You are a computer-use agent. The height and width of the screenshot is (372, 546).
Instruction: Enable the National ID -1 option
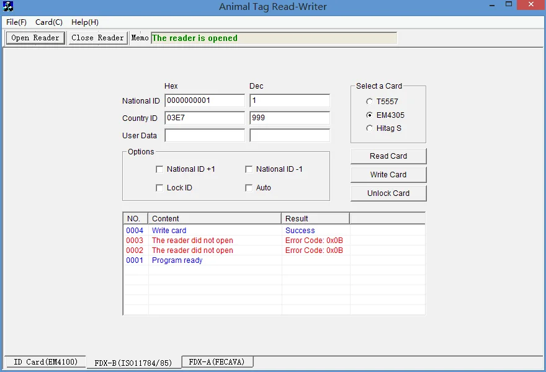249,169
